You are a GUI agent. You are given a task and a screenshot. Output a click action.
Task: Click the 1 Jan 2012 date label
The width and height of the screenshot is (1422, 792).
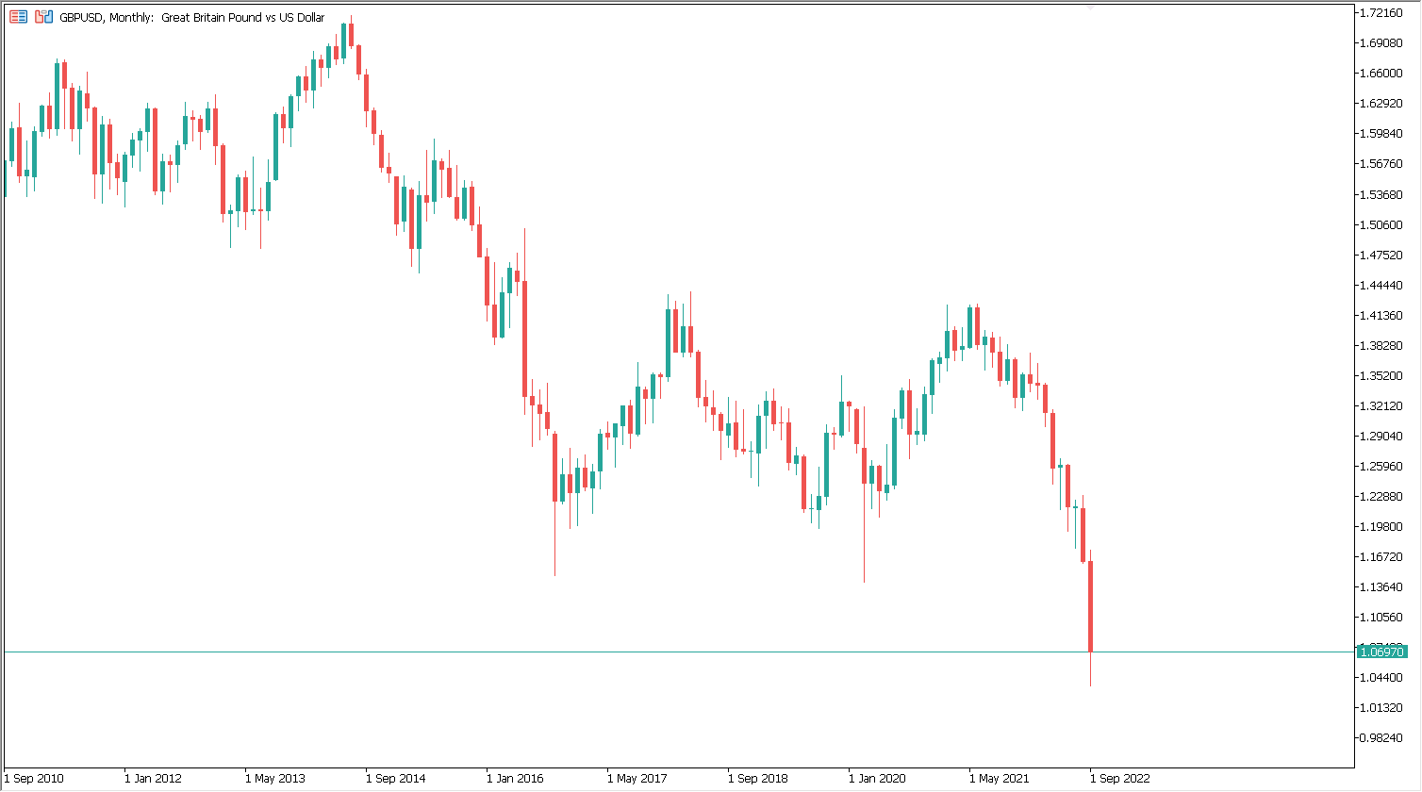155,779
